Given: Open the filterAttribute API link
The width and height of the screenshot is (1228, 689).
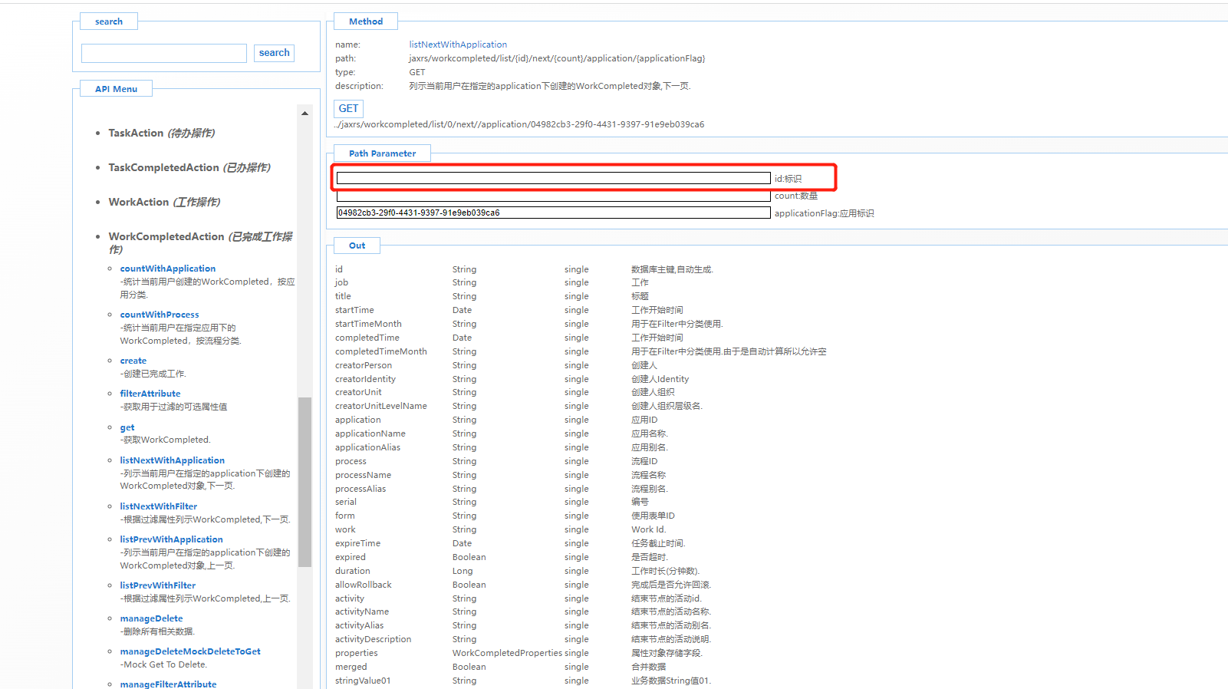Looking at the screenshot, I should (150, 394).
